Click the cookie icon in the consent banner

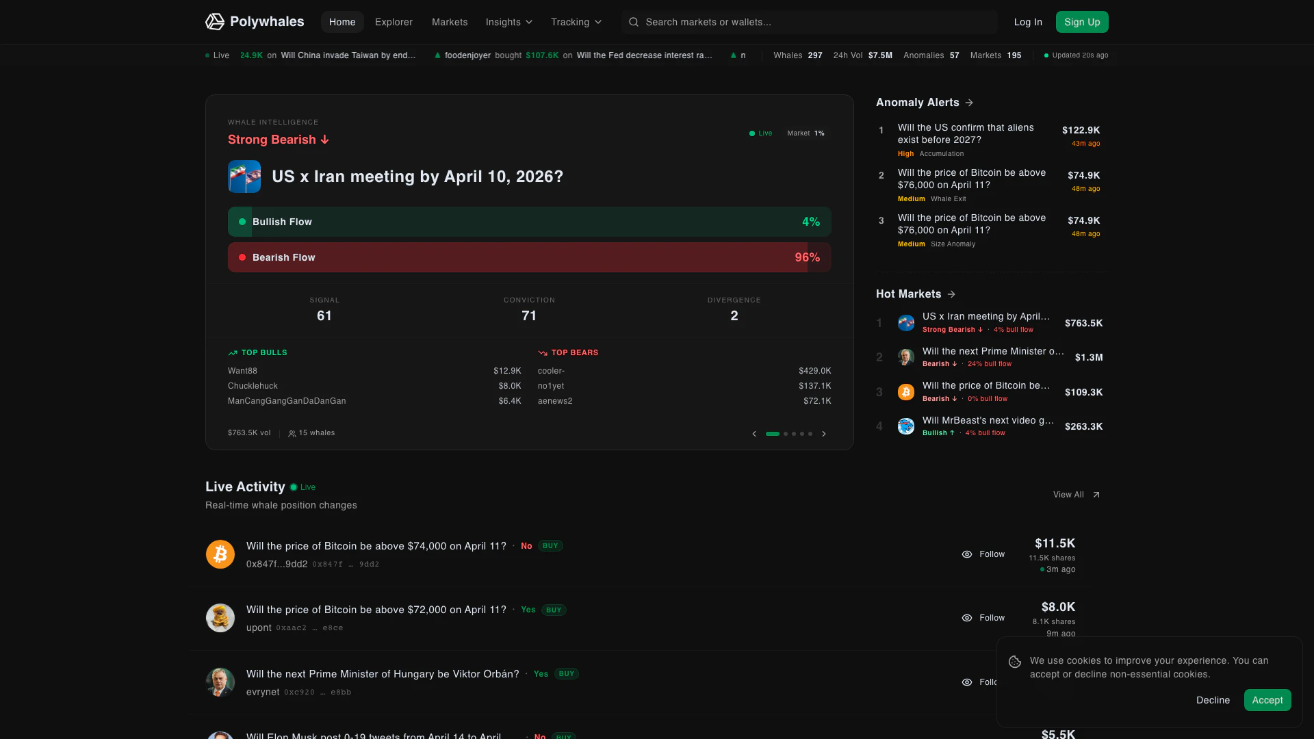1015,662
